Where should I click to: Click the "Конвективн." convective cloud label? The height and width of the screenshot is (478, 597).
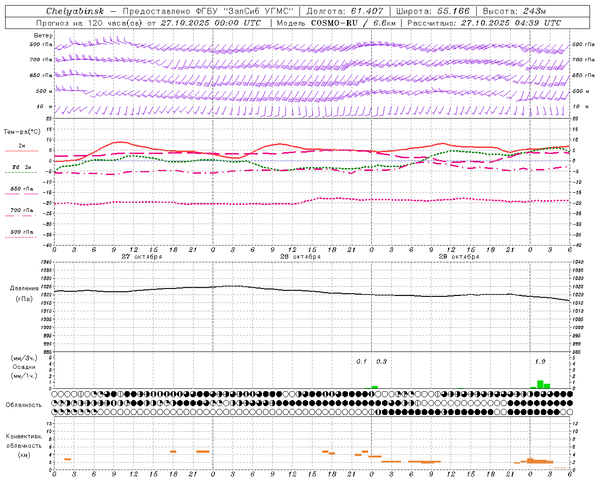[x=24, y=436]
